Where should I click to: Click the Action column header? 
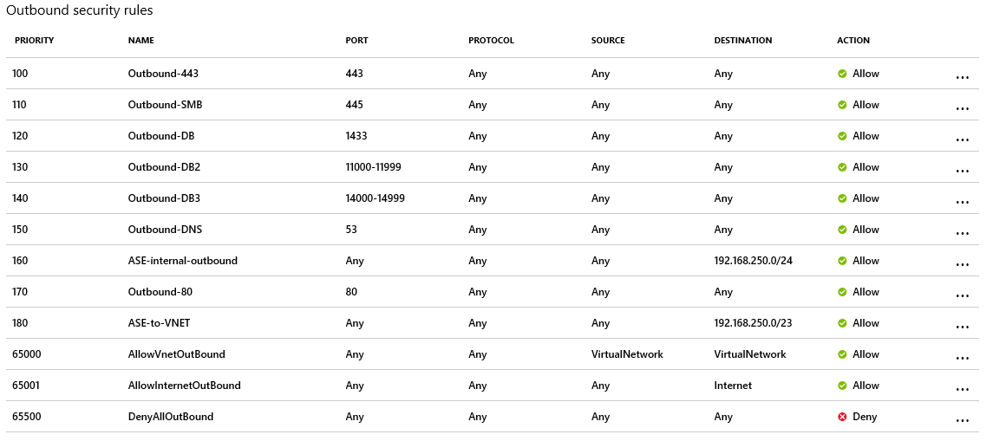click(853, 41)
